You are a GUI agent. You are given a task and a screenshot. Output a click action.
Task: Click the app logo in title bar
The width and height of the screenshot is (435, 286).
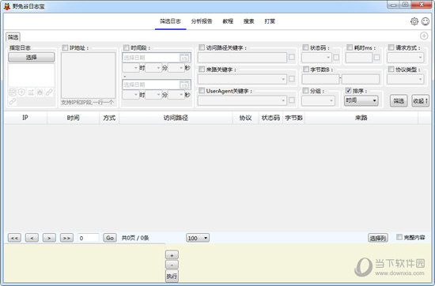pyautogui.click(x=7, y=6)
